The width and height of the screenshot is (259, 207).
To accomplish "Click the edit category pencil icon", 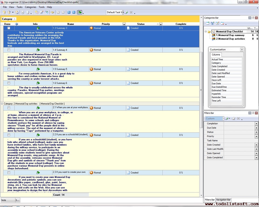I will [217, 23].
